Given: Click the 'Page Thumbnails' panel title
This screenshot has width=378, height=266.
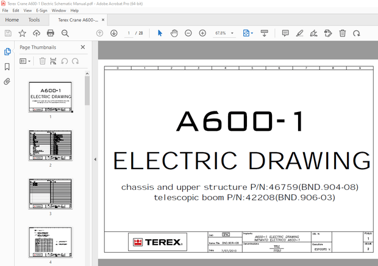Looking at the screenshot, I should coord(38,47).
